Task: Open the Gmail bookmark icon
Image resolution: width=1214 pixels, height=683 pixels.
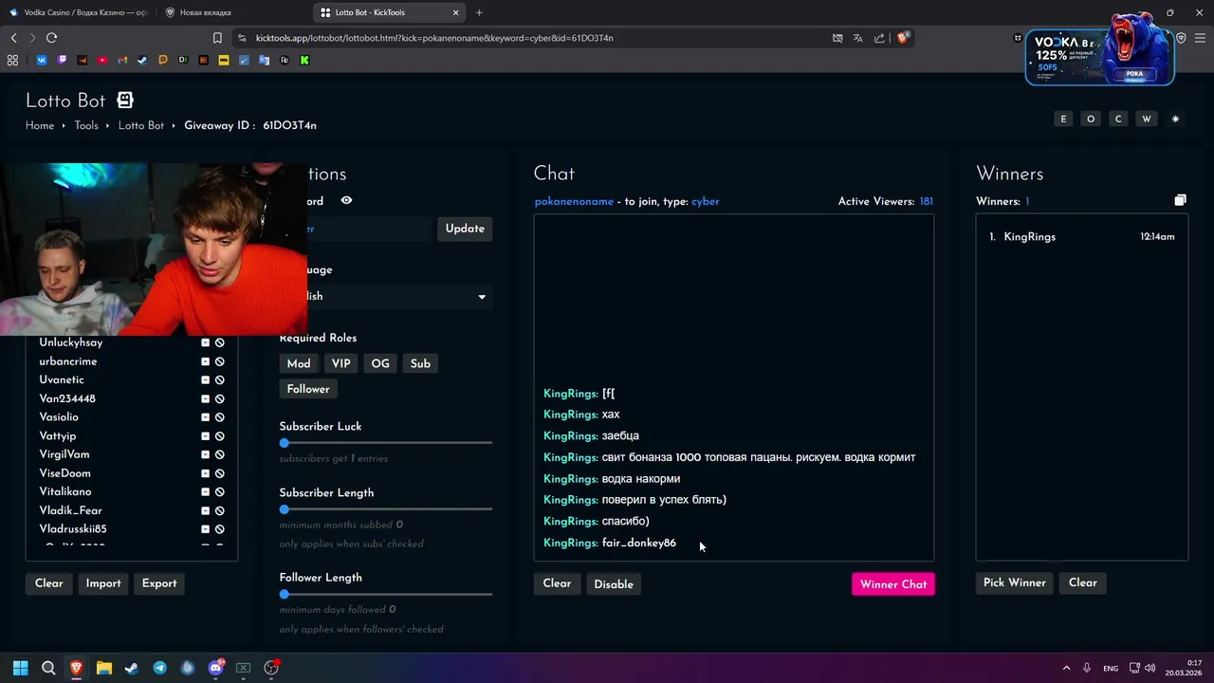Action: (x=122, y=60)
